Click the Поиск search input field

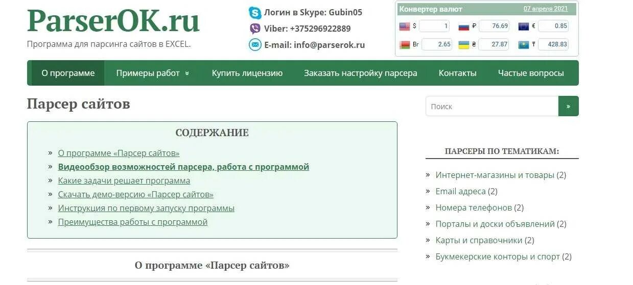492,106
